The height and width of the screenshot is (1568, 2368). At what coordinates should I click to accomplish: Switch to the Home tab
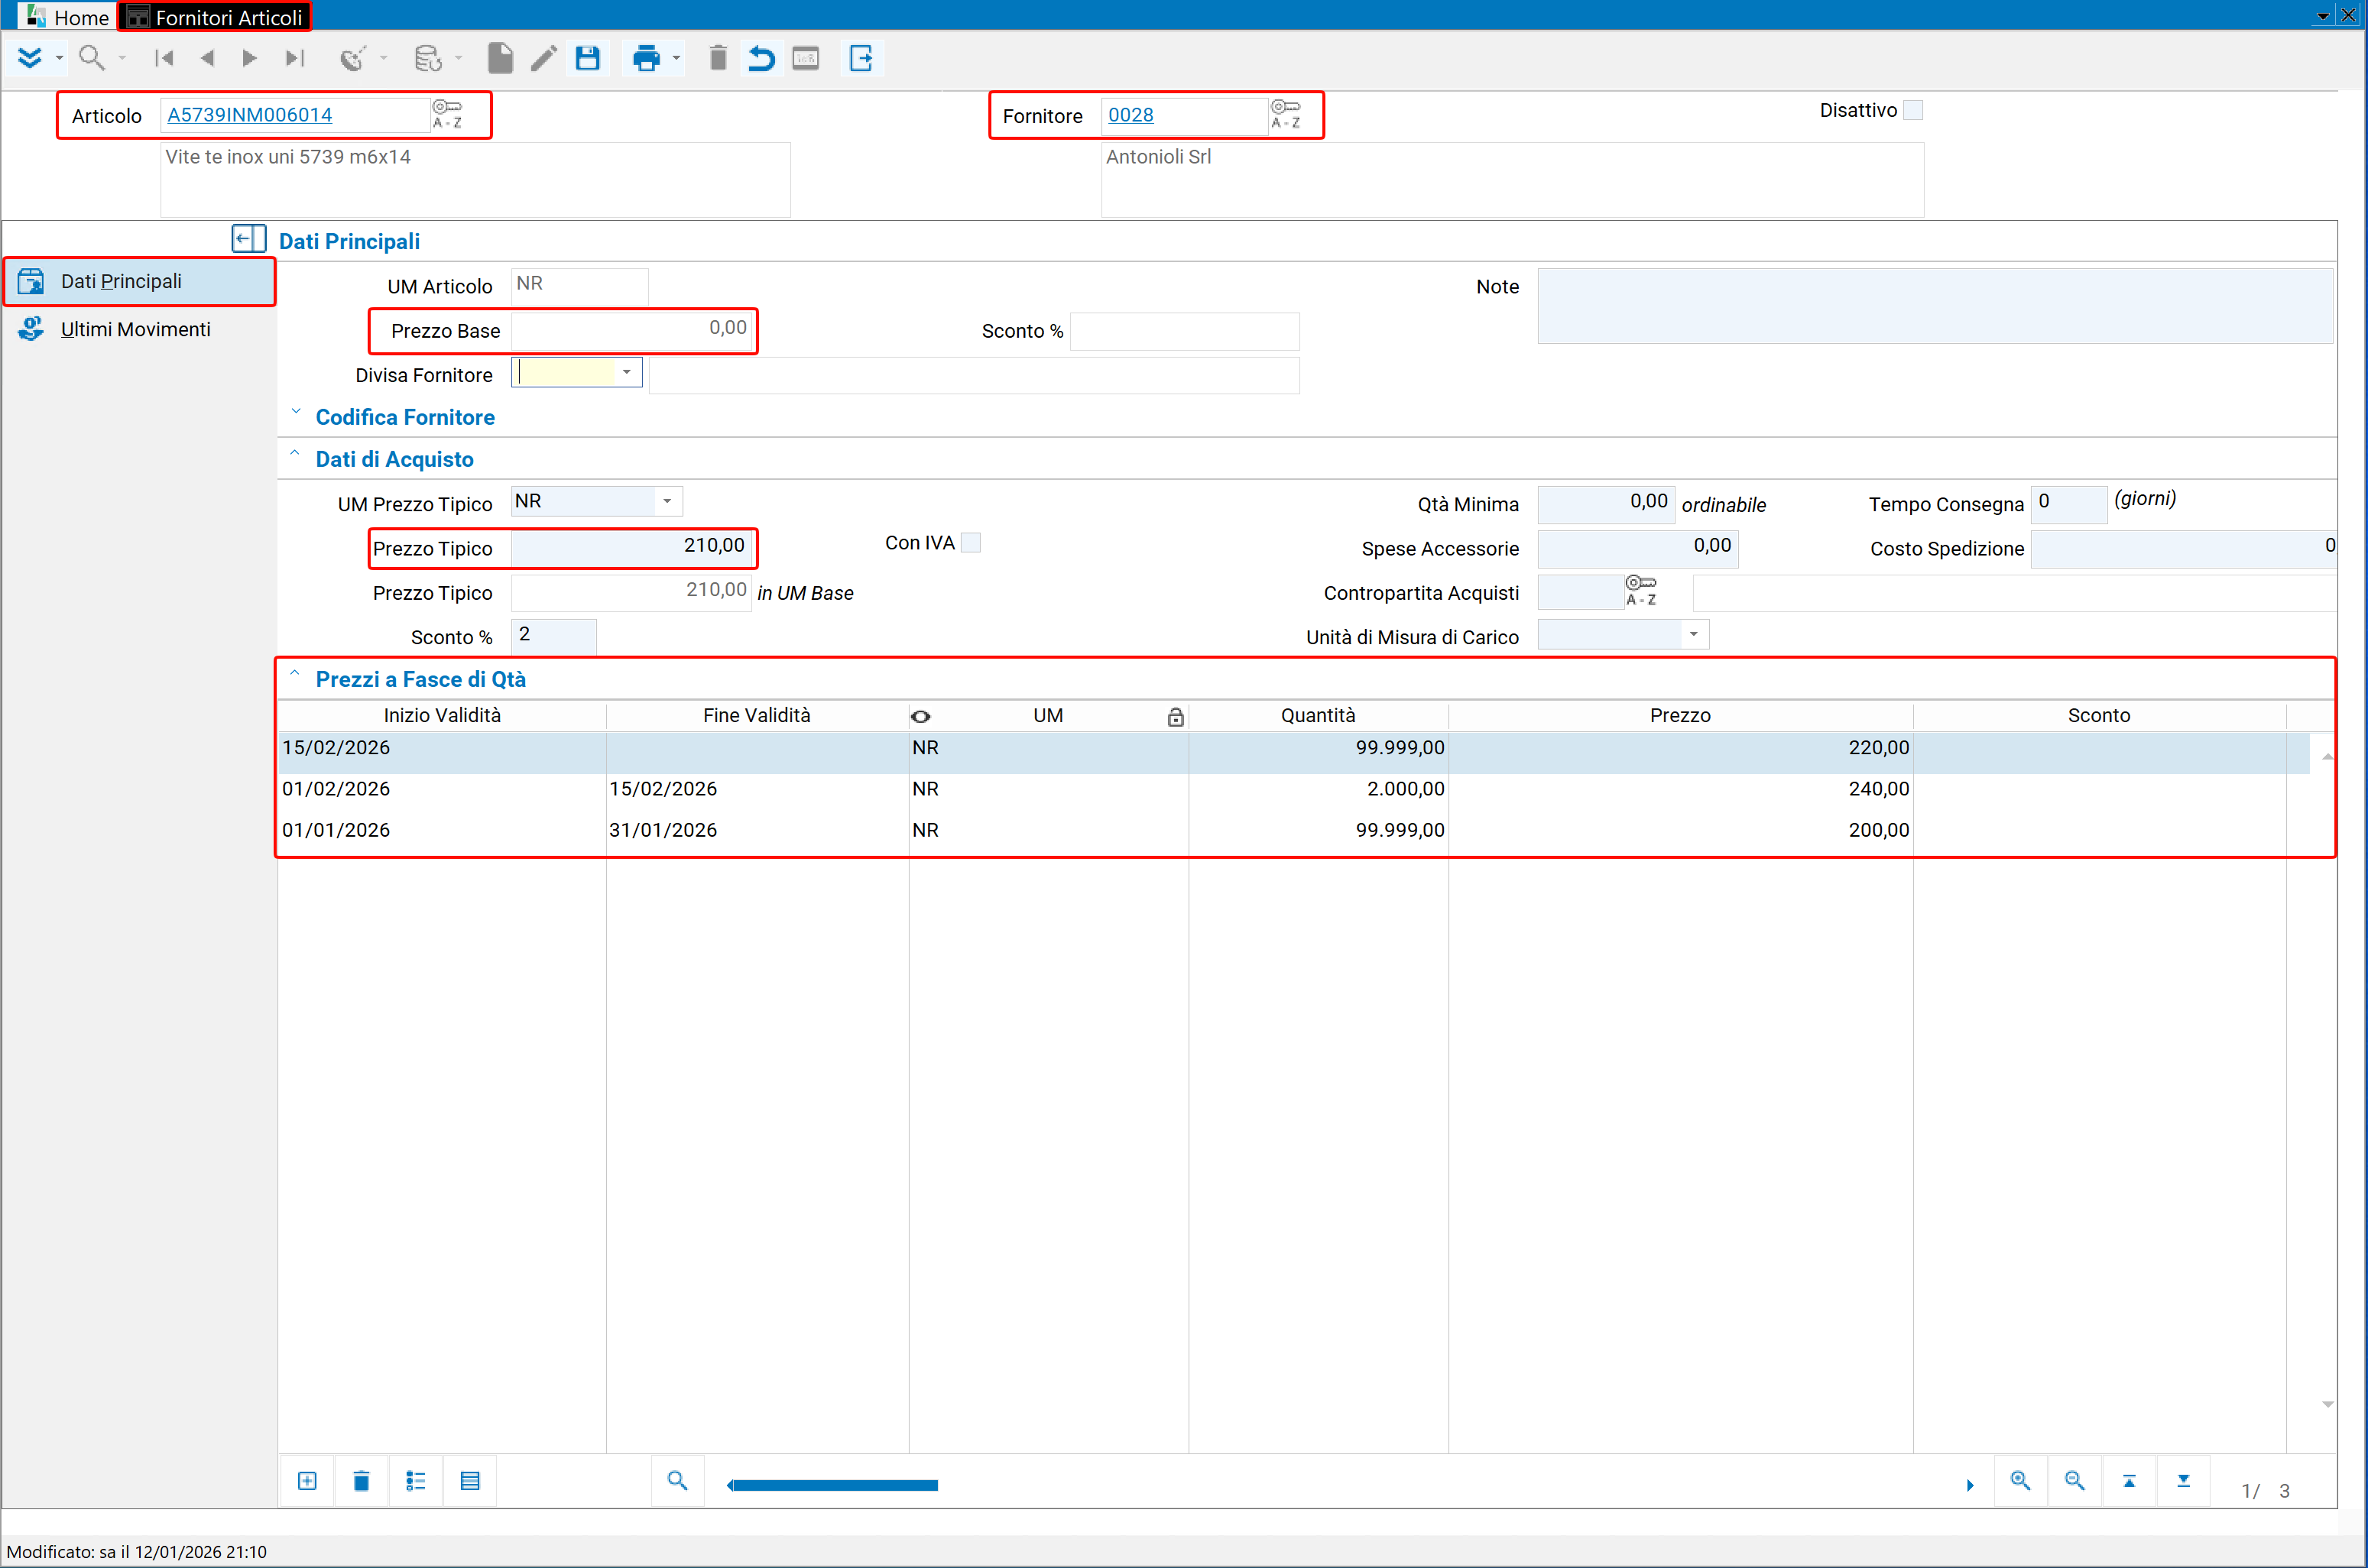click(68, 17)
